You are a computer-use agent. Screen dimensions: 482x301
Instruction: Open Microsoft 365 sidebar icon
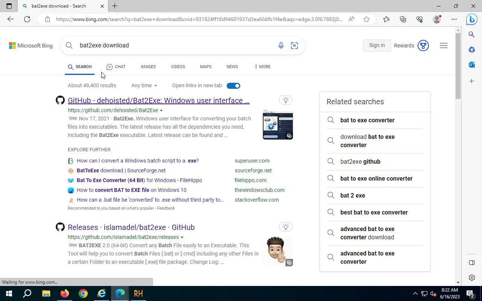click(x=471, y=50)
